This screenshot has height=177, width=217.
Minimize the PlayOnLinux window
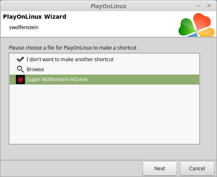point(199,6)
